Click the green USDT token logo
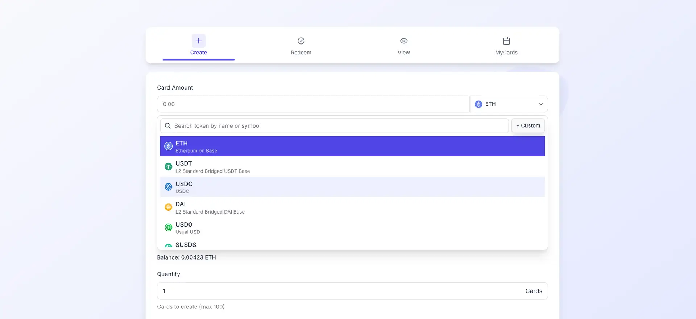The width and height of the screenshot is (696, 319). (x=168, y=167)
